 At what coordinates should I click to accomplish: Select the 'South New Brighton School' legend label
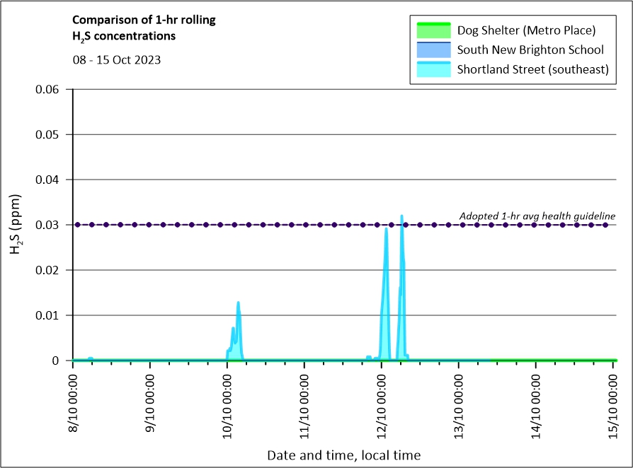tap(530, 50)
